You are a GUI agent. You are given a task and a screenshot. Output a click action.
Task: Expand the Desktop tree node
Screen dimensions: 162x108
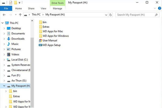(4, 28)
